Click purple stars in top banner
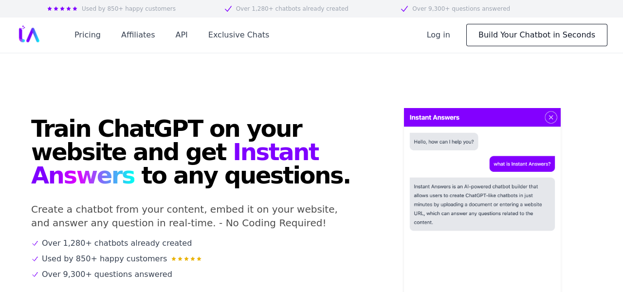The height and width of the screenshot is (292, 623). point(62,9)
